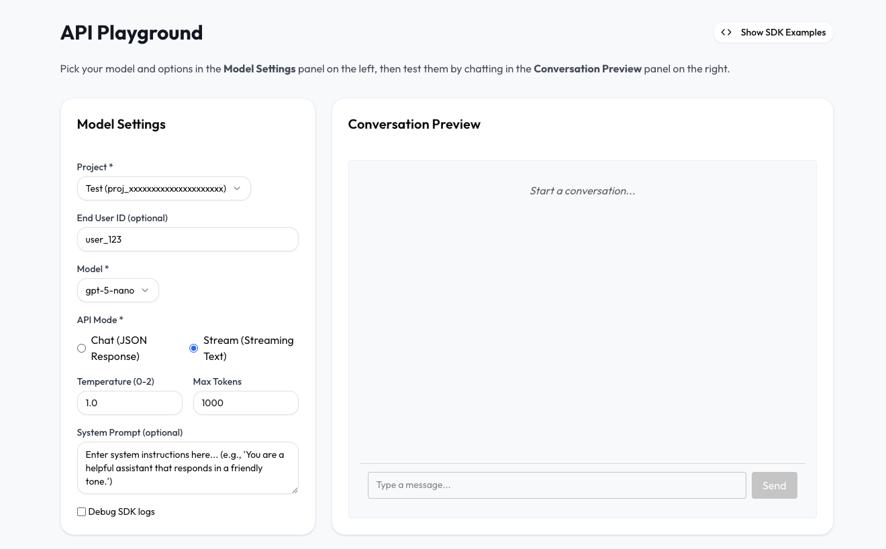Click the Chat (JSON Response) label text
This screenshot has width=886, height=549.
point(119,349)
